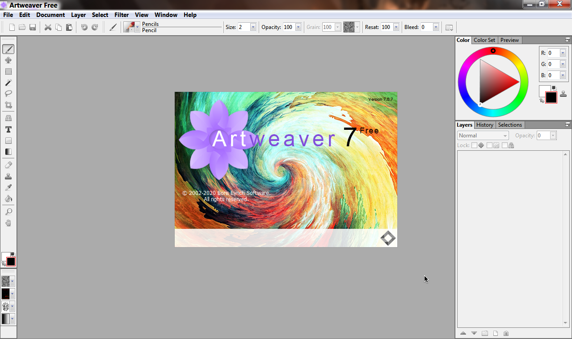
Task: Open the Resat dropdown arrow
Action: tap(395, 27)
